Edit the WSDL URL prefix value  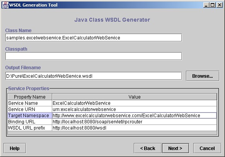(134, 128)
